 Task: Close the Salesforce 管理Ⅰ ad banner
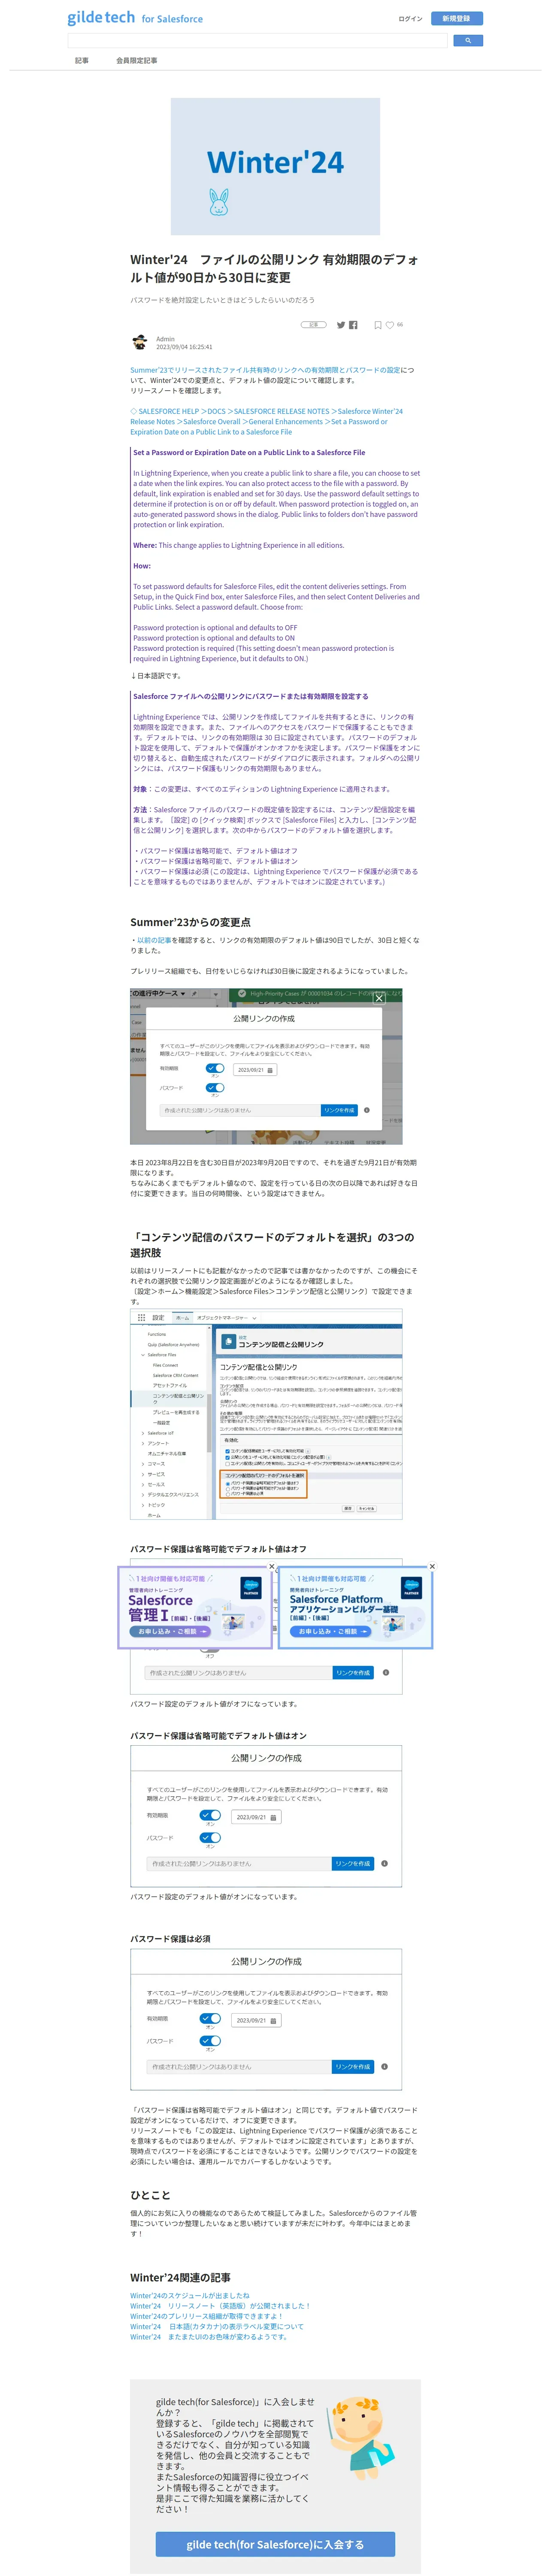(271, 1566)
